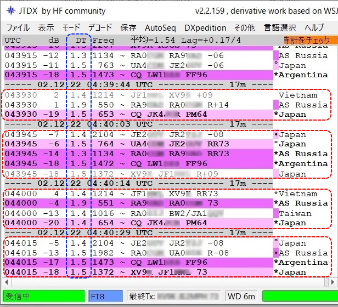This screenshot has width=338, height=307.
Task: Click the 平均=1.54 Lag header text
Action: pos(185,40)
